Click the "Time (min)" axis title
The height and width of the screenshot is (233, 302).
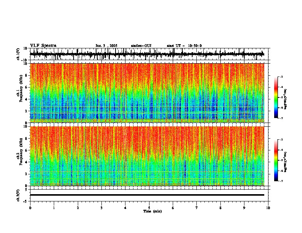(x=153, y=211)
